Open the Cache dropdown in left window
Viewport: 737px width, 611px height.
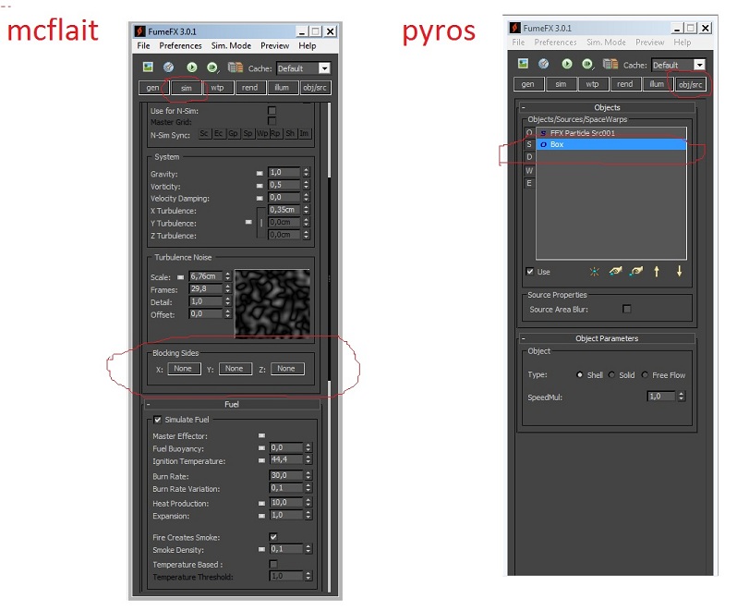coord(324,68)
